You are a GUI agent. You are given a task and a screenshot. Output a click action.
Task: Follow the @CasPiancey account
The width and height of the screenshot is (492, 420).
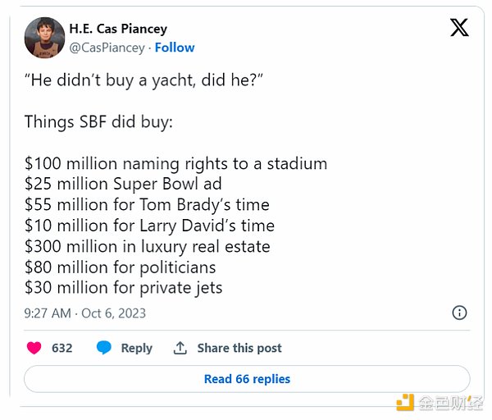click(175, 48)
